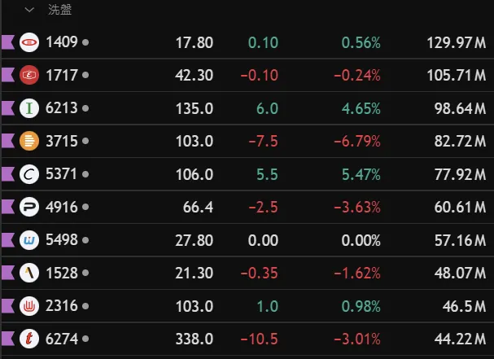Open symbol 3715 in the list
The height and width of the screenshot is (359, 494).
[x=62, y=141]
